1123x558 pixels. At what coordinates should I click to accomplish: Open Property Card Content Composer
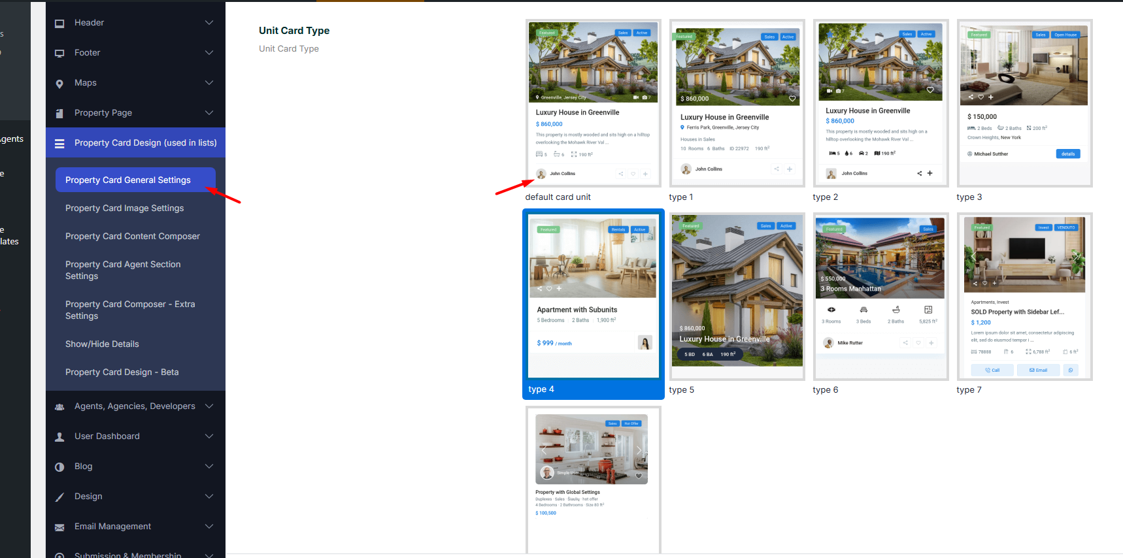click(x=132, y=237)
